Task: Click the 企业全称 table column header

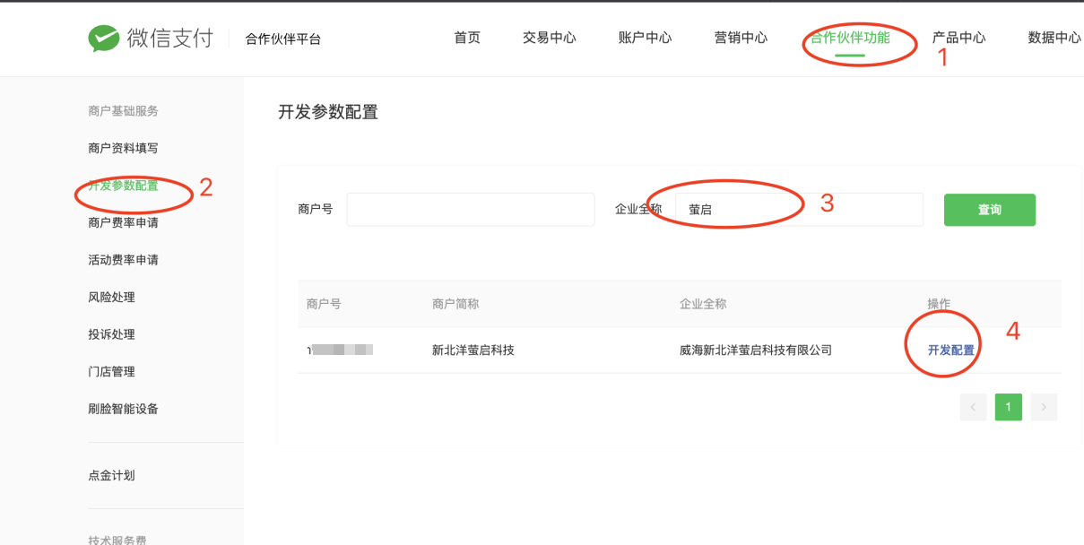Action: coord(703,304)
